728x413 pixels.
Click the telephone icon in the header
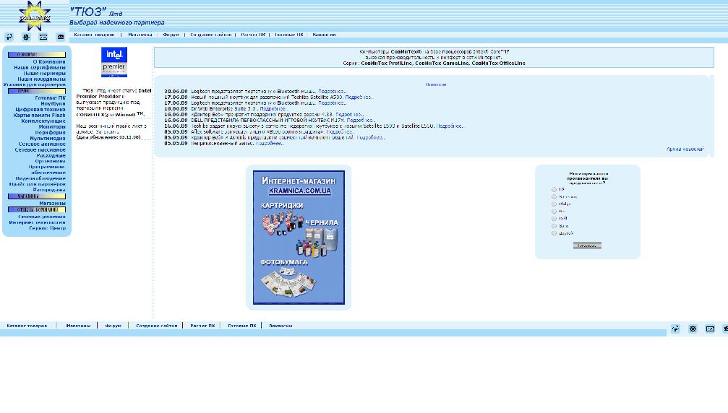point(60,37)
